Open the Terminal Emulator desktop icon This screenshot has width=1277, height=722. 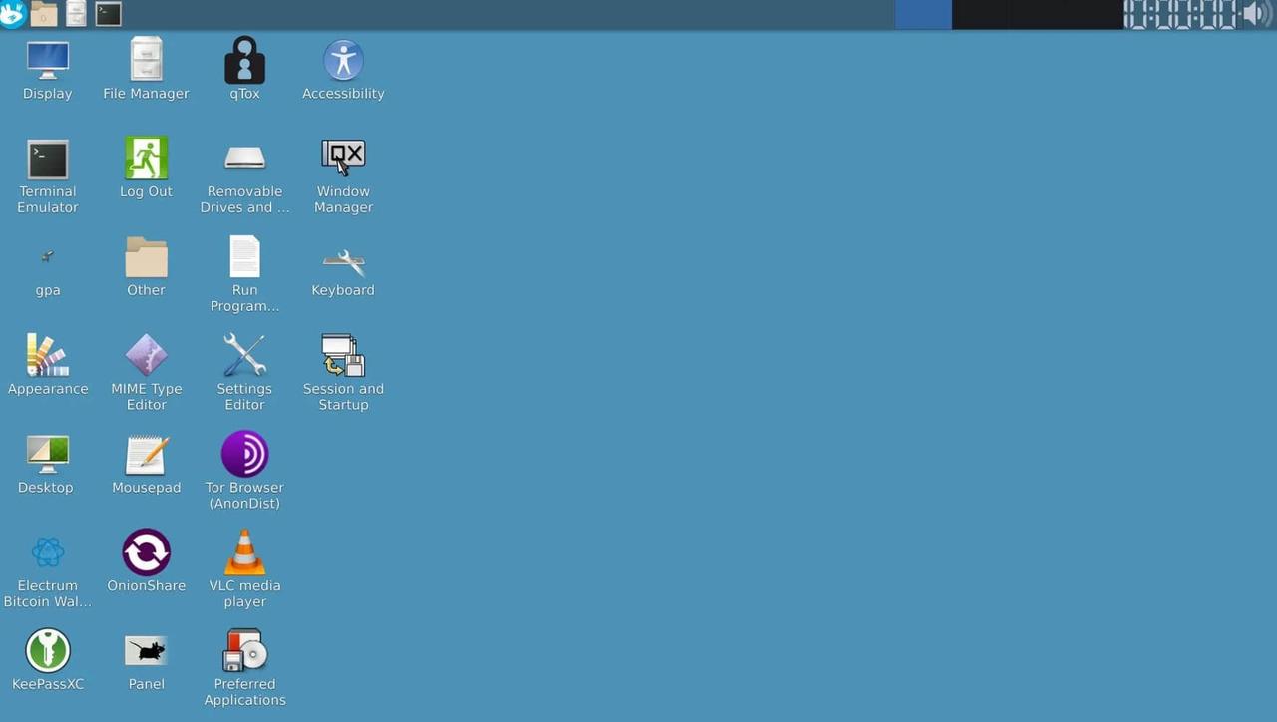tap(47, 160)
